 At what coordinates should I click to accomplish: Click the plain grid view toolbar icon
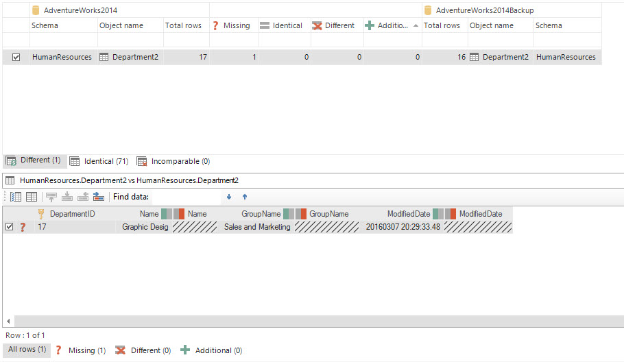(32, 197)
